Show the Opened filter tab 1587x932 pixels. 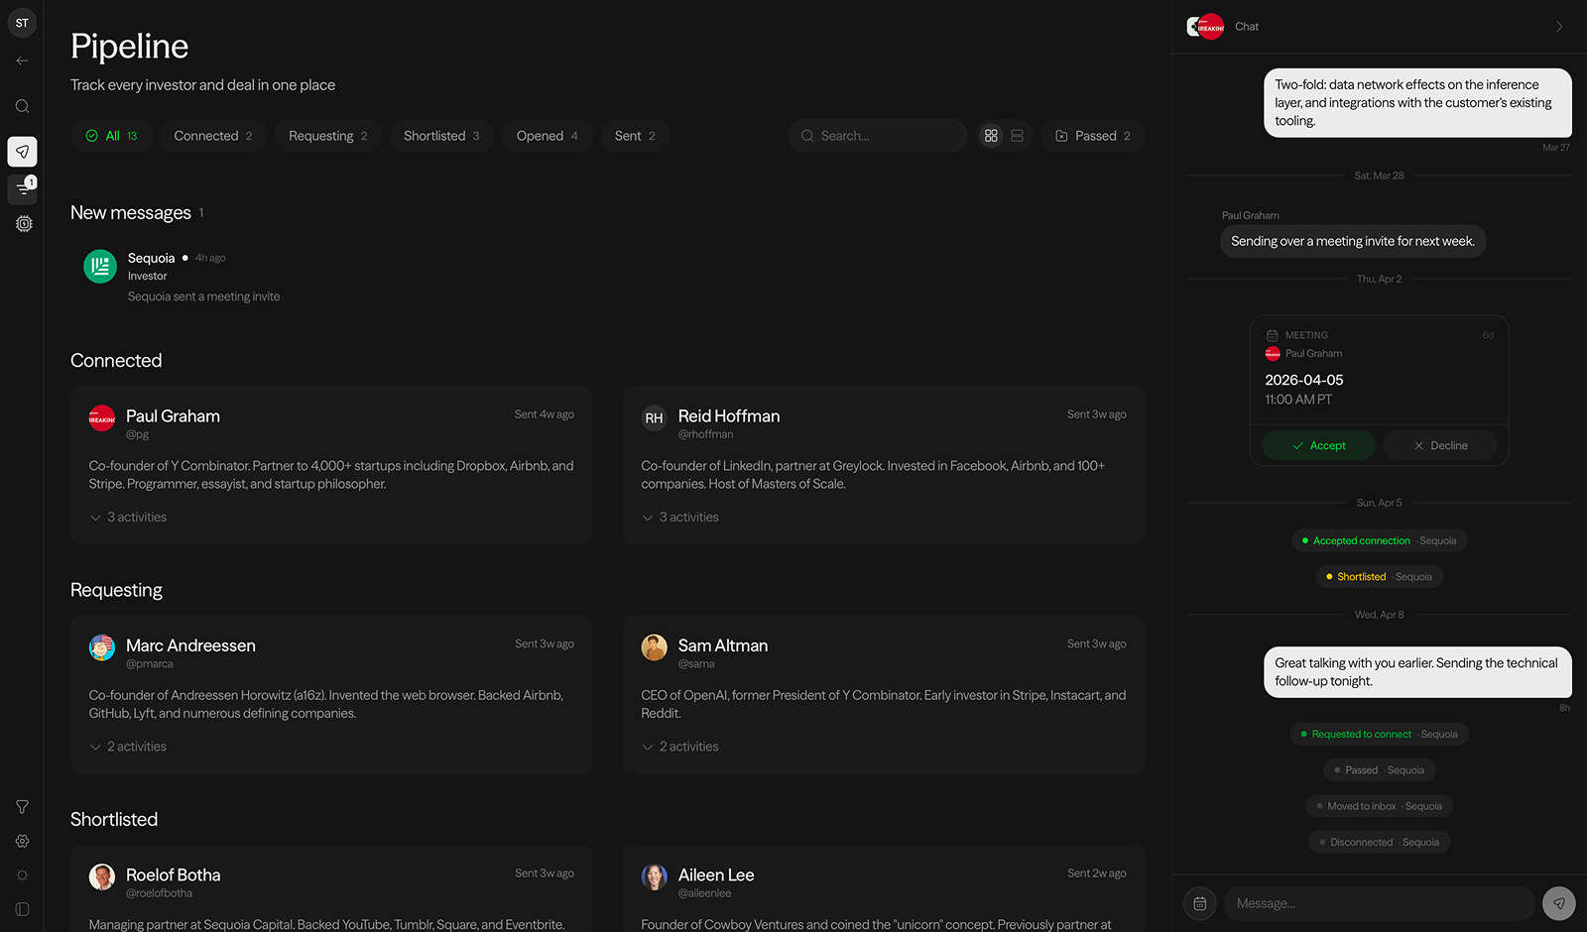[548, 136]
